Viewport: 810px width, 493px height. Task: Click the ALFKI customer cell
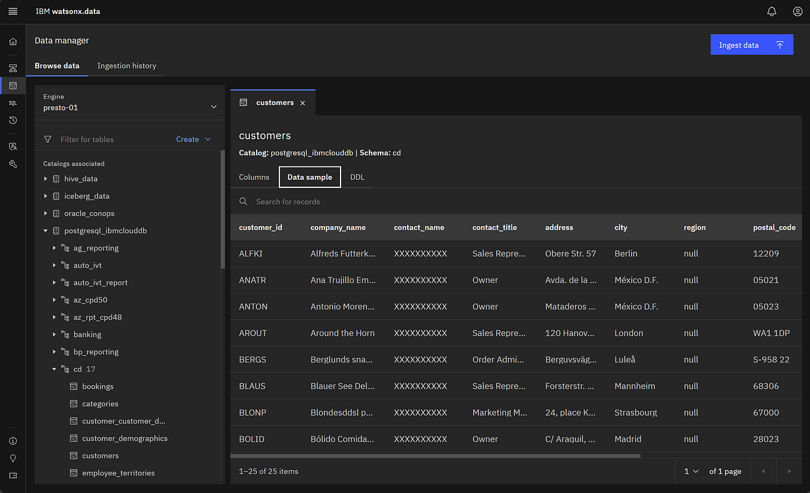[250, 253]
